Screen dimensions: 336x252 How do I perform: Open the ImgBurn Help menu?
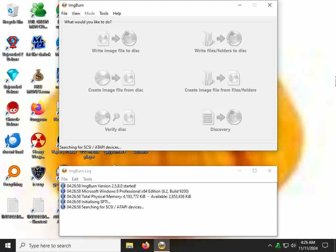pyautogui.click(x=117, y=13)
